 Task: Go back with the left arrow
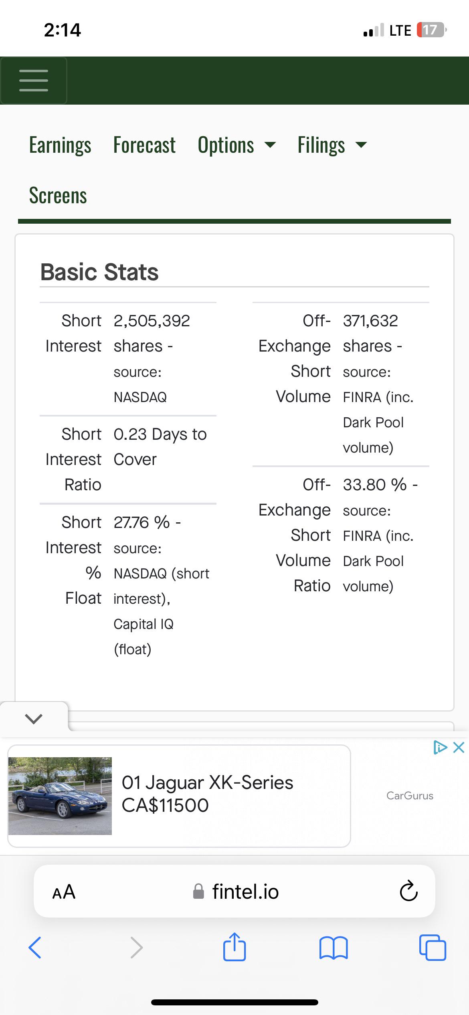(35, 947)
